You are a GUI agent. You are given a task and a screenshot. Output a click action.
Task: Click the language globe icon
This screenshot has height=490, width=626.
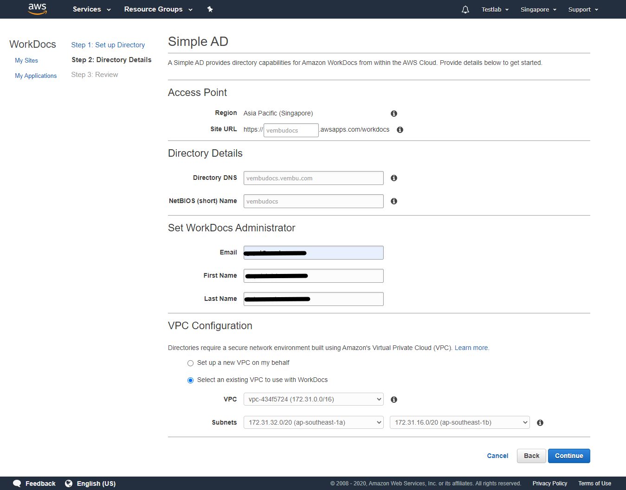pyautogui.click(x=69, y=484)
